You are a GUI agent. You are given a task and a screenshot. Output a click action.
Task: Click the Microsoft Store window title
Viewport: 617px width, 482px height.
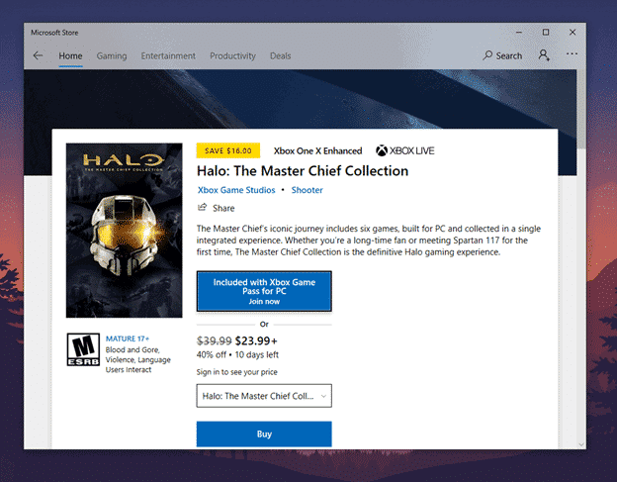pyautogui.click(x=54, y=33)
